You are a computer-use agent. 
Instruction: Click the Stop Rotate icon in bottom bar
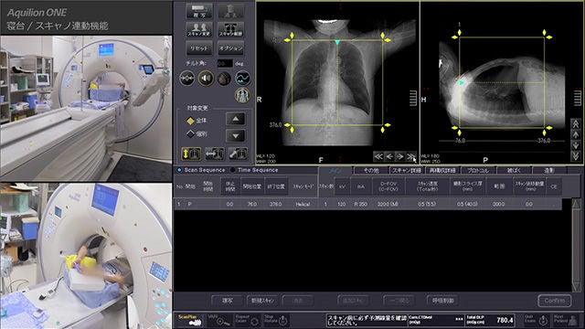(x=276, y=320)
